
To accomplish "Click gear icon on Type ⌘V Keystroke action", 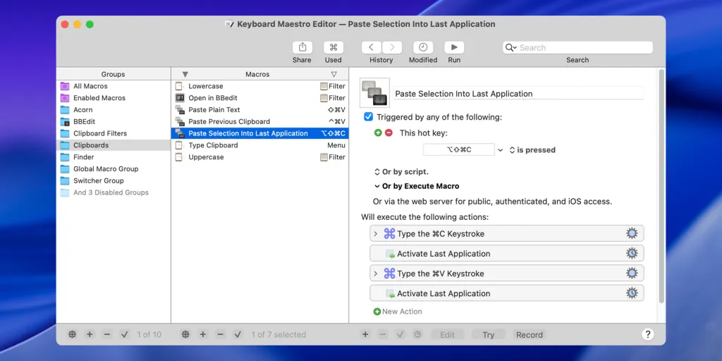I will pos(632,274).
